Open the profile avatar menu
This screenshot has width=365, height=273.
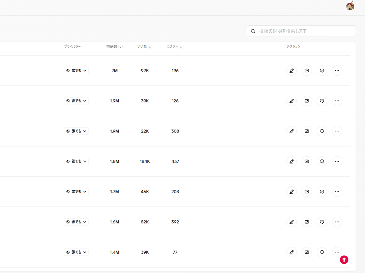pyautogui.click(x=350, y=5)
